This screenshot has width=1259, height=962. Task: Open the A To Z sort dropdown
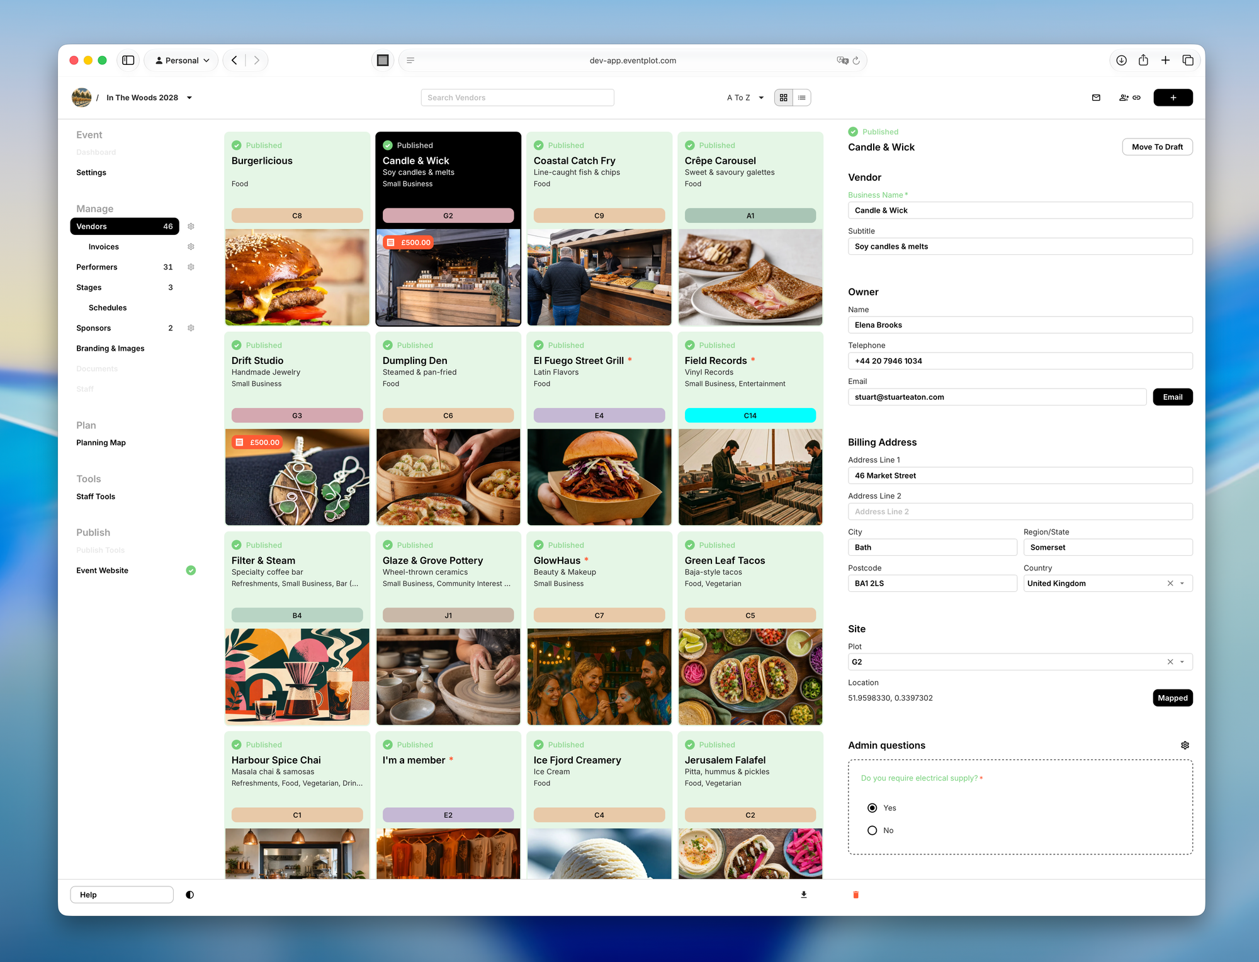tap(745, 98)
